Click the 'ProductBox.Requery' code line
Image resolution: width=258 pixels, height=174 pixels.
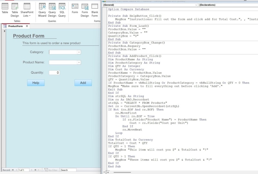click(124, 46)
